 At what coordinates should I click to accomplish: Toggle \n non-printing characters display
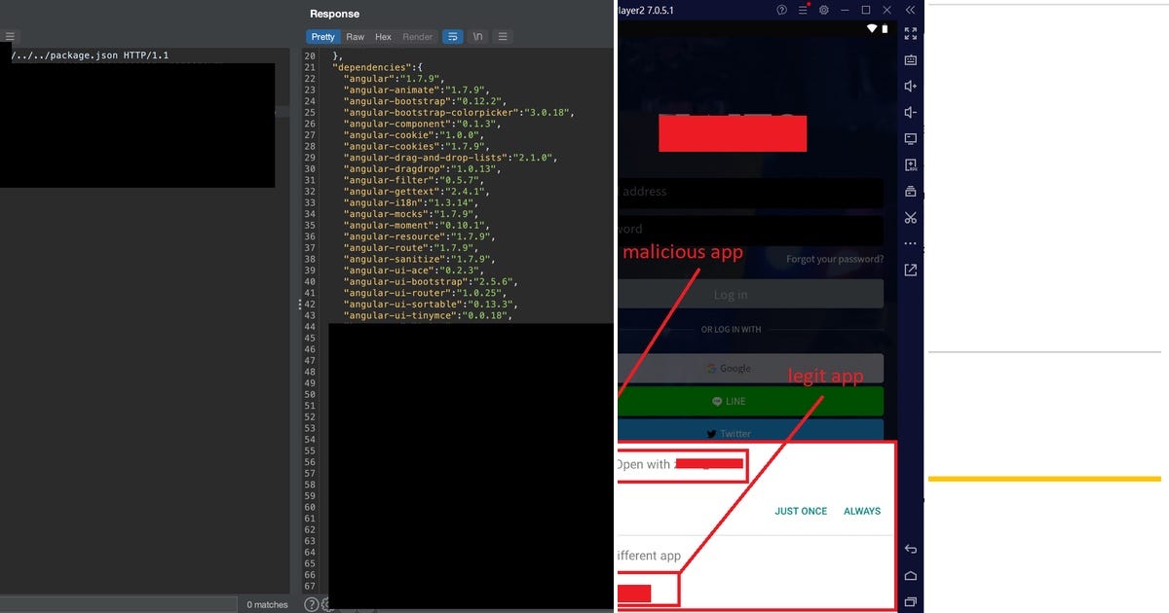pyautogui.click(x=477, y=36)
